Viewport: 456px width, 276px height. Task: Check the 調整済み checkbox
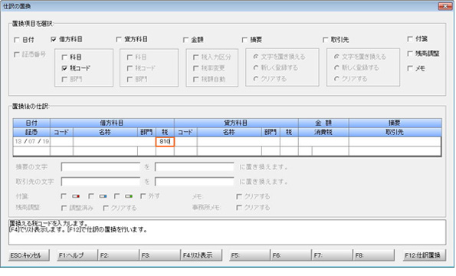(64, 208)
